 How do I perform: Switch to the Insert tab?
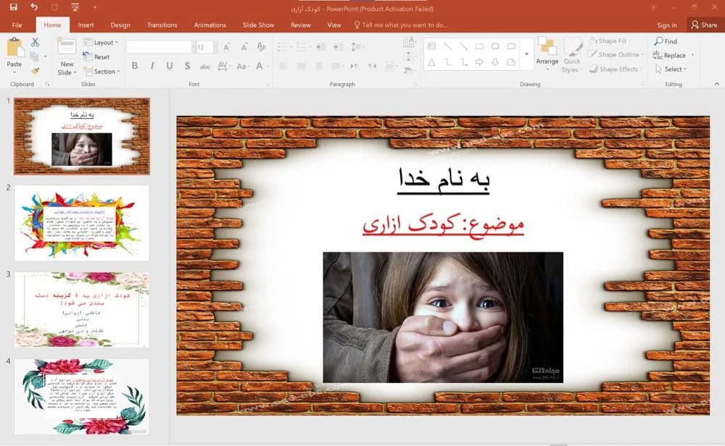coord(86,25)
